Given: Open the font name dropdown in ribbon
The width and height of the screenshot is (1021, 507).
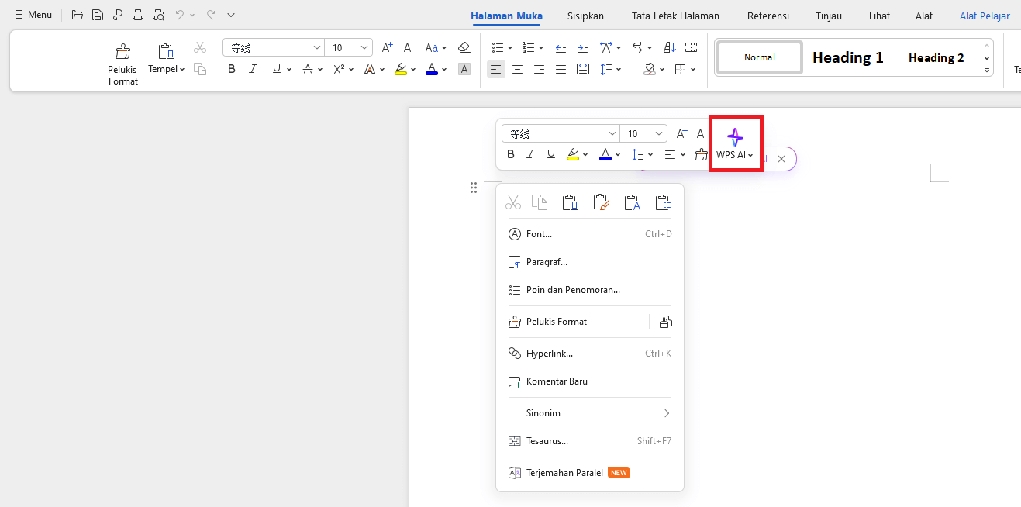Looking at the screenshot, I should click(316, 47).
